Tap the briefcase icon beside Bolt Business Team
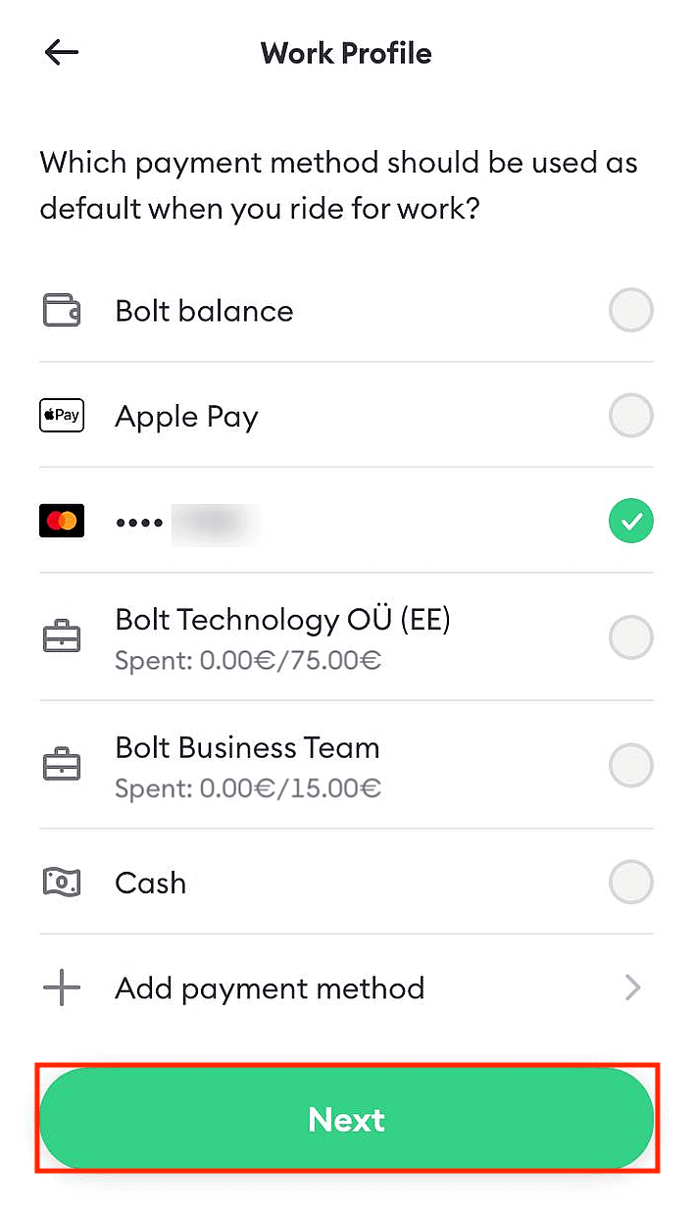The height and width of the screenshot is (1213, 695). point(61,764)
